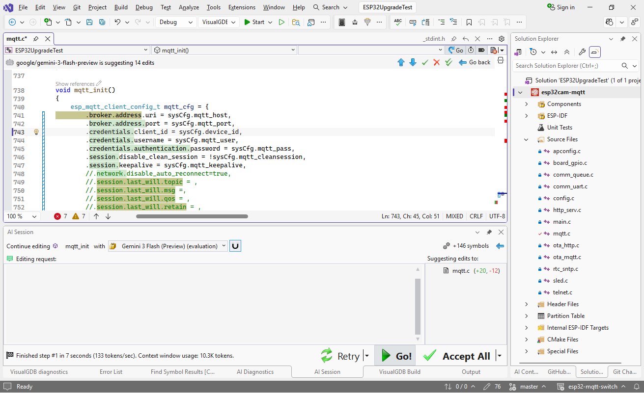
Task: Reject edit with the red X icon
Action: coord(436,62)
